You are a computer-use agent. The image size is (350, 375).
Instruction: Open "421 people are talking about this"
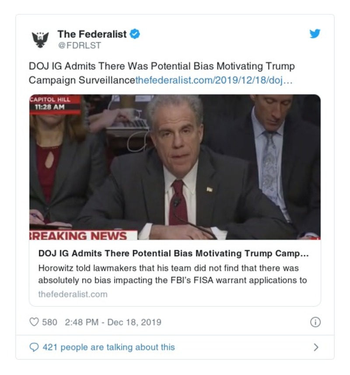108,347
